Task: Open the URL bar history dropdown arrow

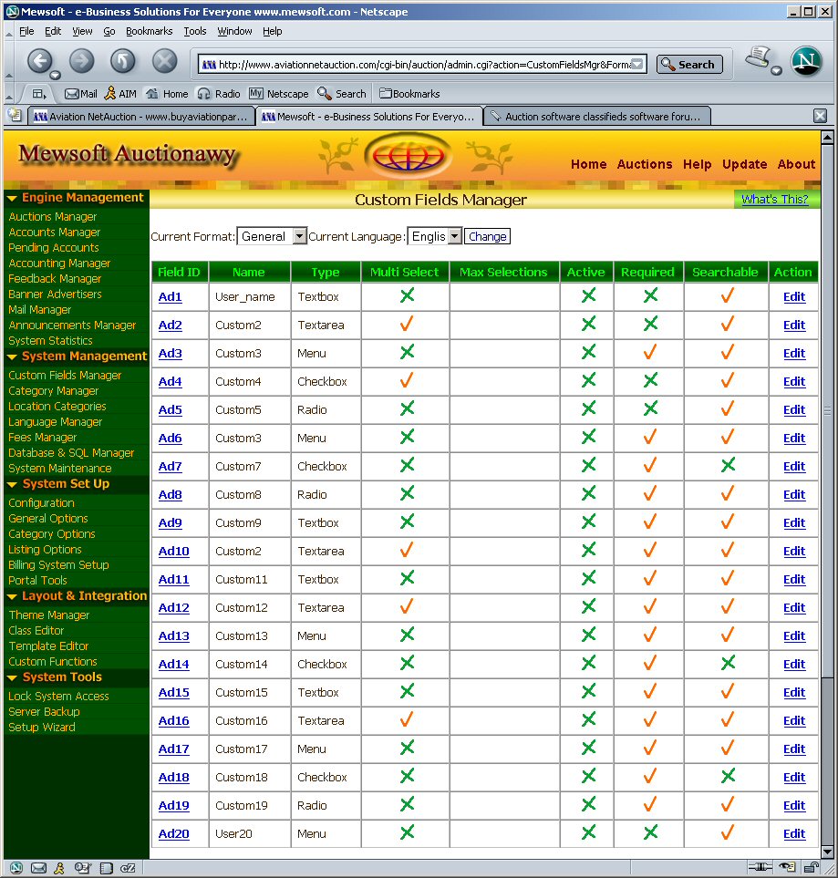Action: tap(636, 65)
